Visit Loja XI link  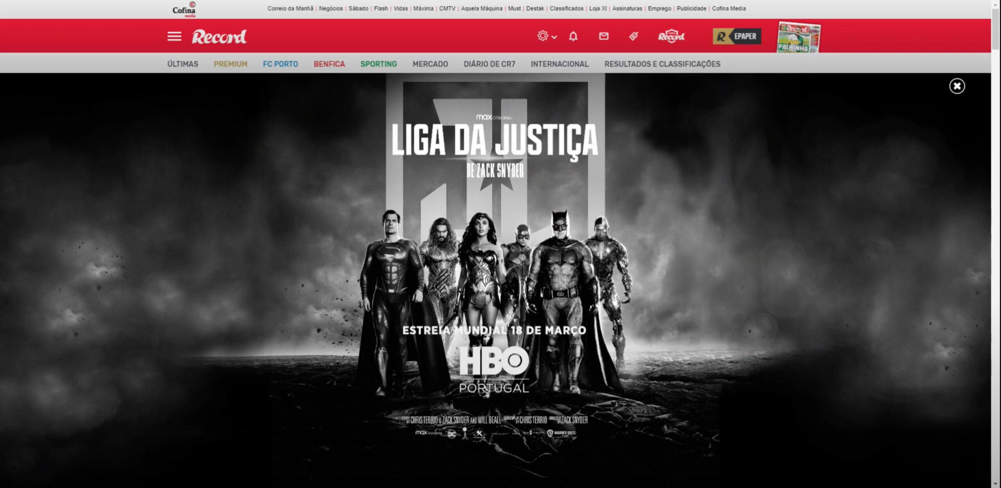[x=598, y=8]
